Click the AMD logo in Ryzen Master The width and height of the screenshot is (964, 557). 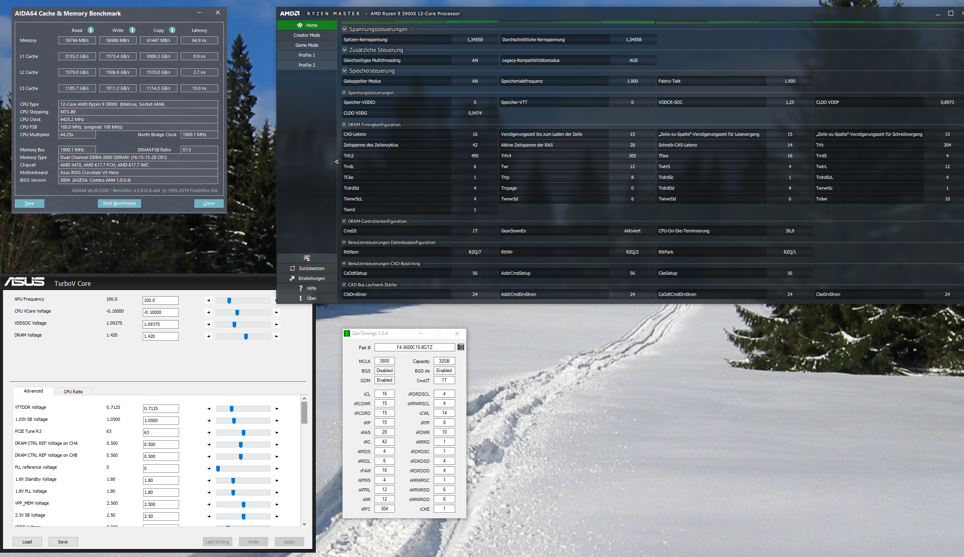290,14
